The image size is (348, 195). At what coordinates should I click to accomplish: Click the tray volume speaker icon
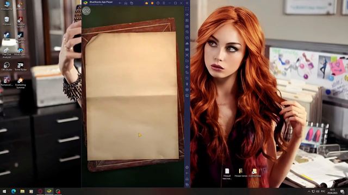(318, 191)
